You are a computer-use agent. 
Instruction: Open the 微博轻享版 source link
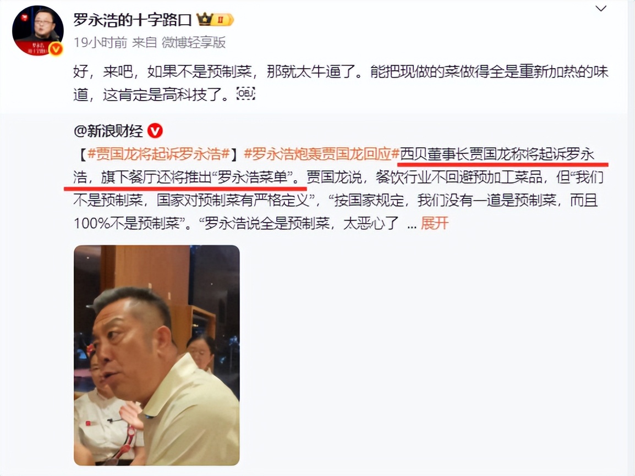[193, 42]
